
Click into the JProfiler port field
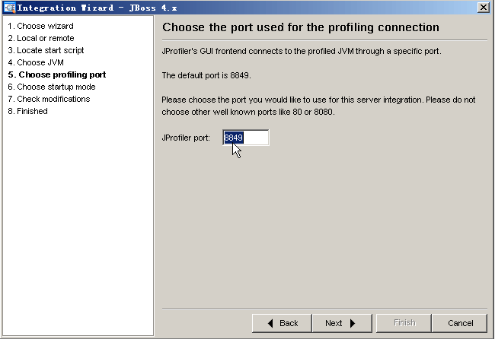[x=246, y=138]
